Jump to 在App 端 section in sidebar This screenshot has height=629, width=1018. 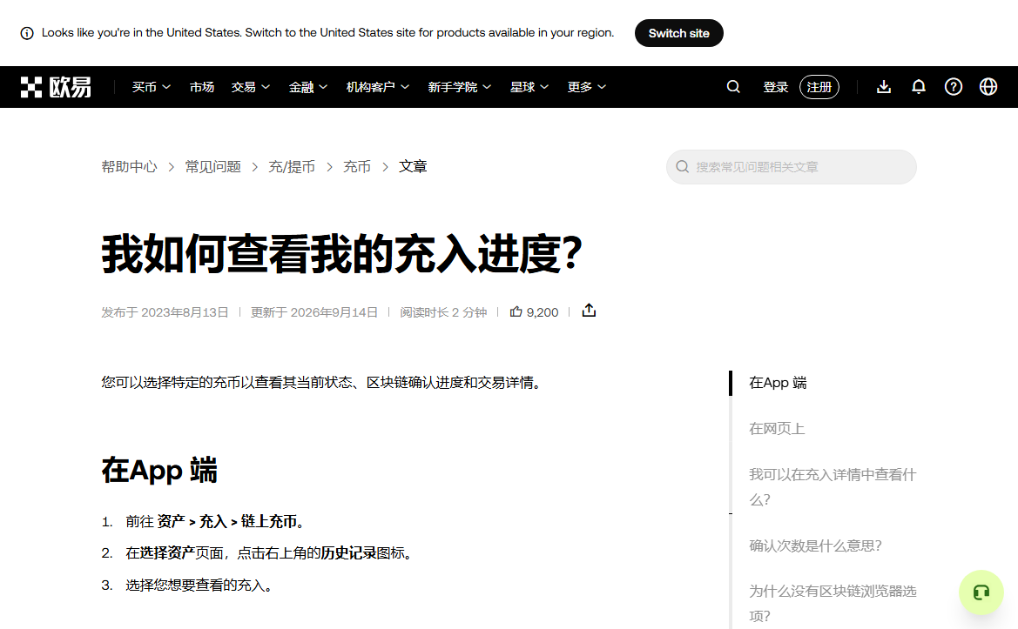pyautogui.click(x=778, y=384)
